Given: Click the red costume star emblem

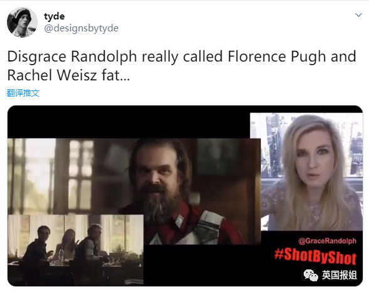Looking at the screenshot, I should (155, 239).
